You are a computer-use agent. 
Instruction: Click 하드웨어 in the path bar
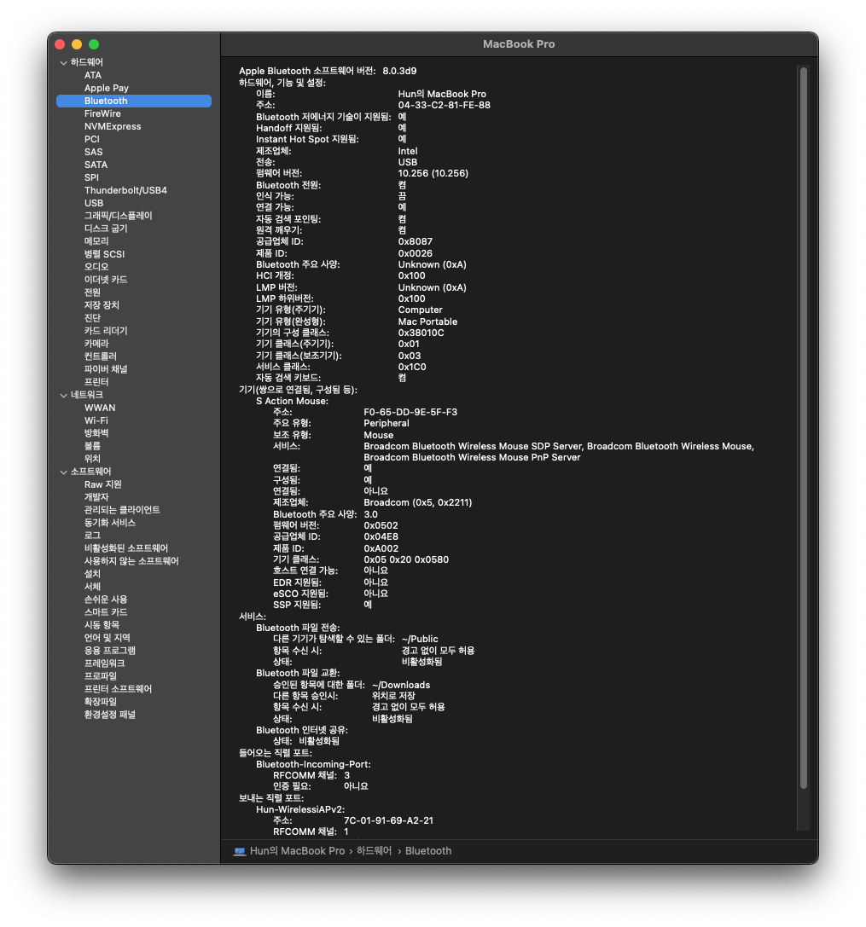tap(374, 851)
